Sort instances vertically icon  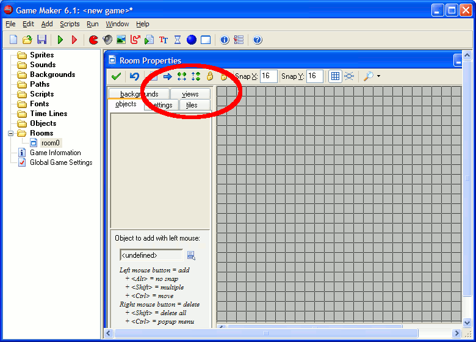[x=196, y=76]
